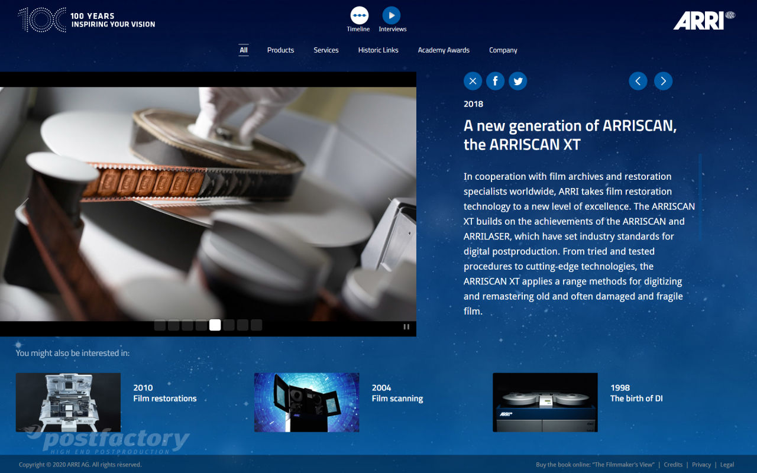Open The Filmmaker's View book link

[595, 465]
